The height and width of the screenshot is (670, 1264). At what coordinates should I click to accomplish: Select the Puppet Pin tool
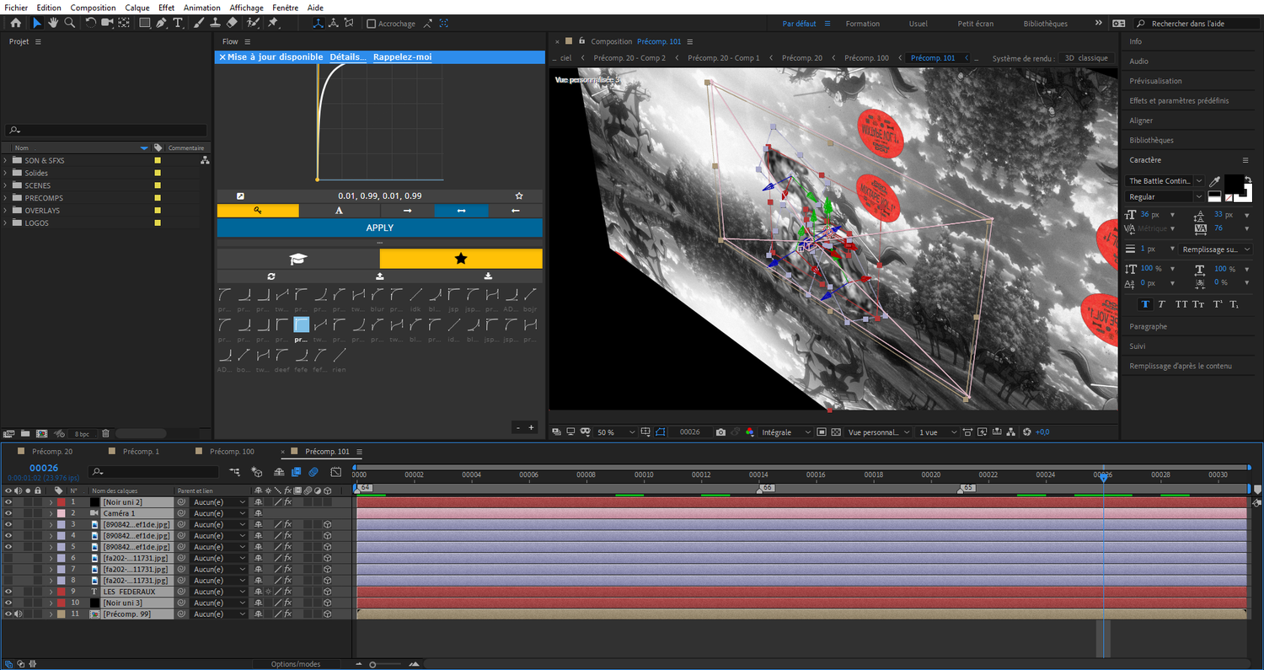(x=273, y=23)
